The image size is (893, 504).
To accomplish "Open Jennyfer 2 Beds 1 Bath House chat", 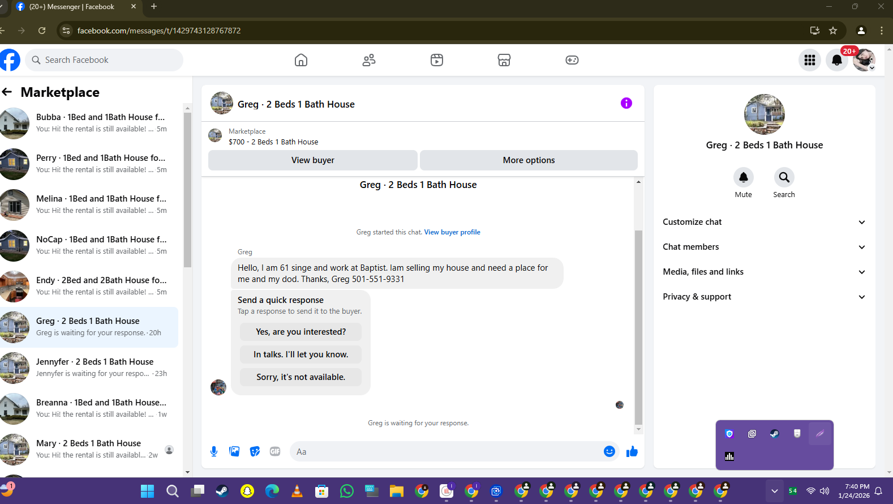I will [x=89, y=368].
